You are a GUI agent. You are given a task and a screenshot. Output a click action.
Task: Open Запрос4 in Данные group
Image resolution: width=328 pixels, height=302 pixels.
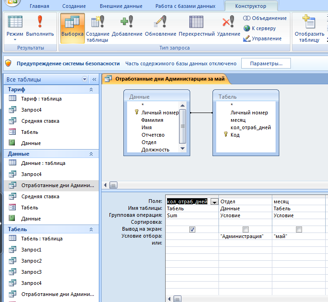(x=51, y=174)
